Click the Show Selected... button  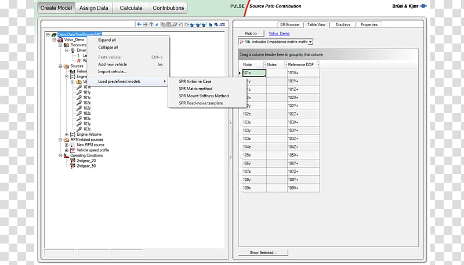click(263, 253)
